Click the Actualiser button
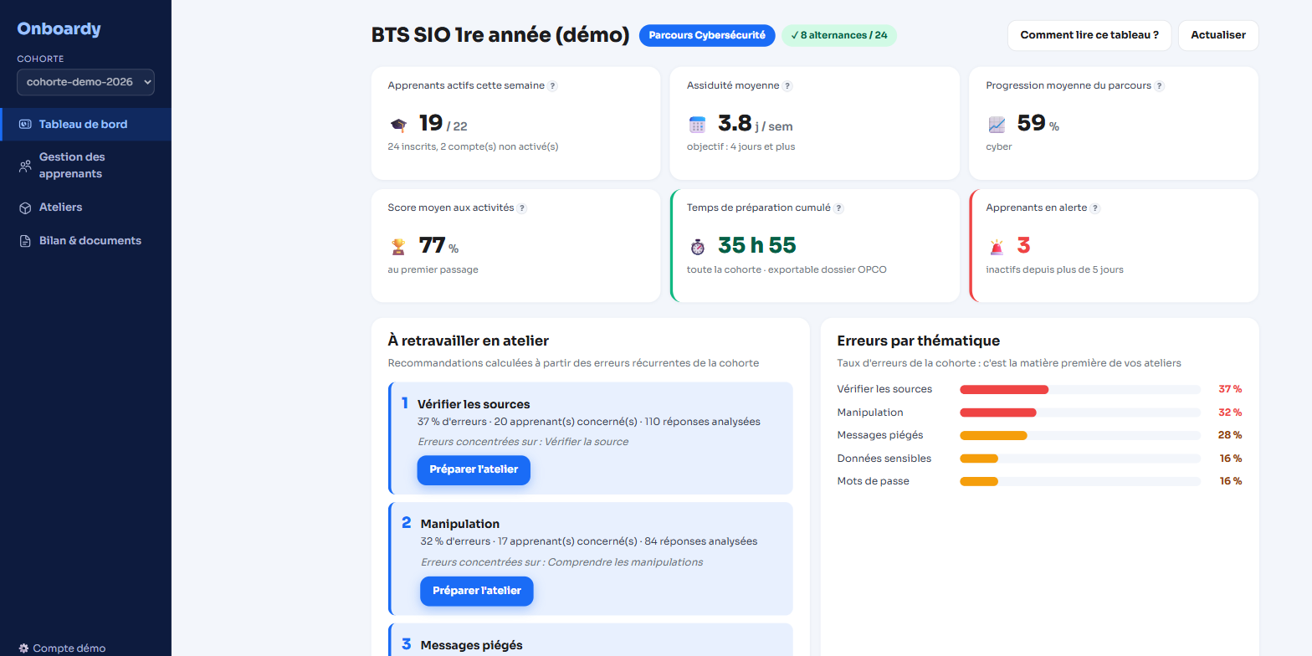This screenshot has width=1312, height=656. (x=1218, y=35)
